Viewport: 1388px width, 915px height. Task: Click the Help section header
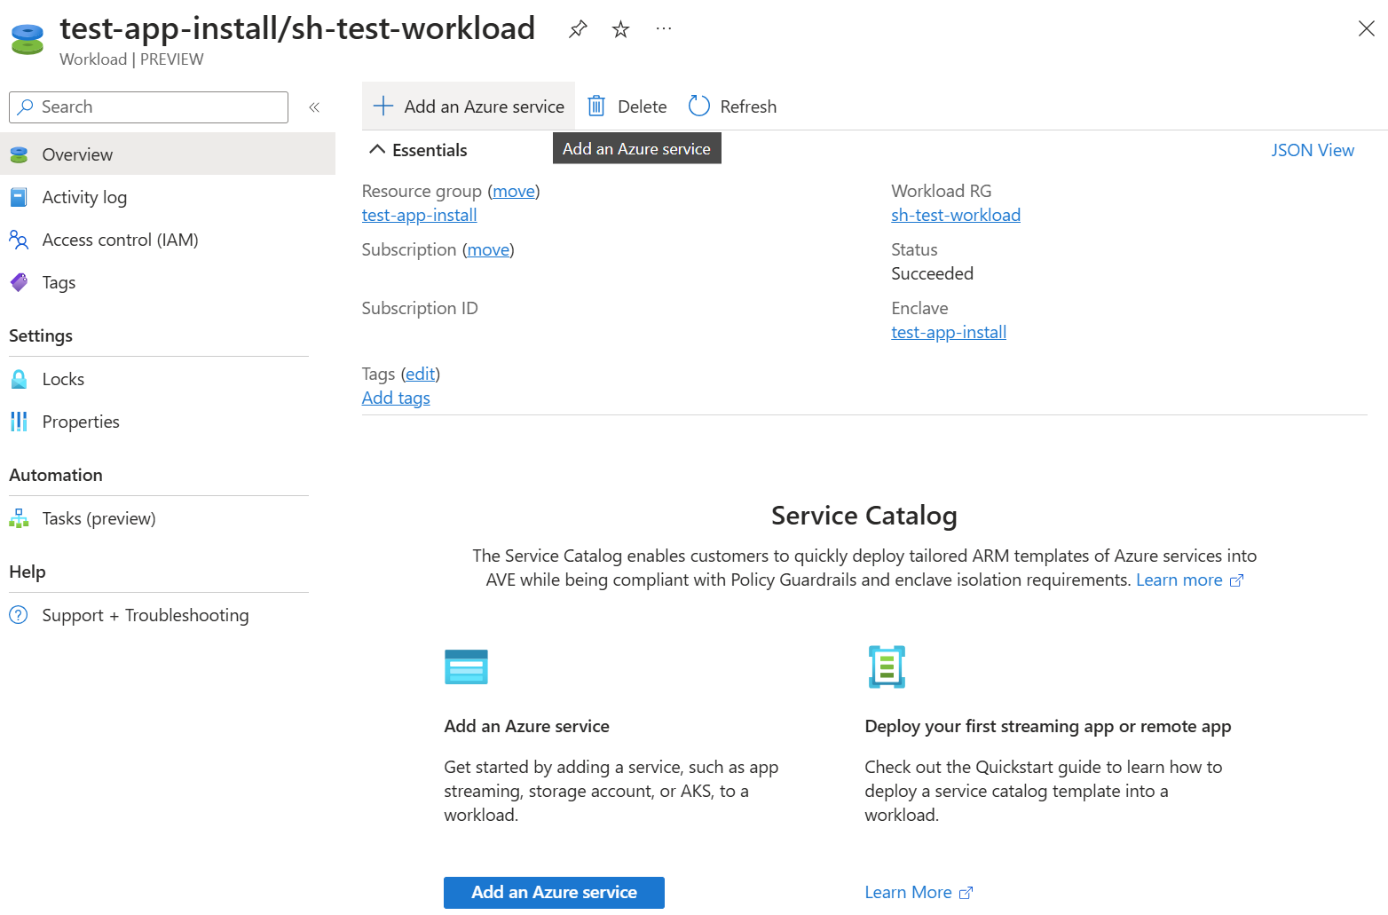coord(28,572)
